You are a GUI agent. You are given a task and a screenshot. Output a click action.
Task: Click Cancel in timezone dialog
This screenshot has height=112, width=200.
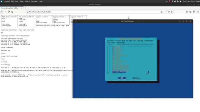click(136, 78)
